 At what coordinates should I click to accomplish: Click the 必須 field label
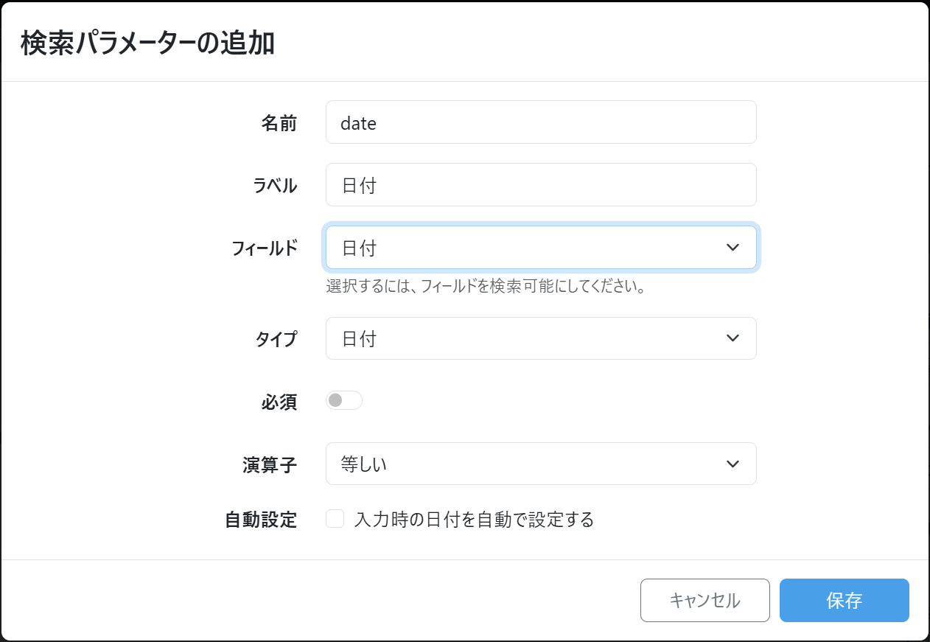[x=279, y=402]
